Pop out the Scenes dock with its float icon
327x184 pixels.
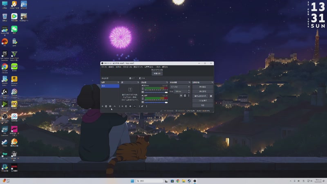(x=118, y=83)
